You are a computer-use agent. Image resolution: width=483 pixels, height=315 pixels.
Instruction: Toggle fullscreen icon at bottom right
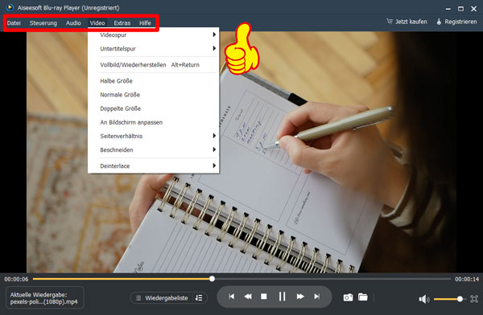[474, 299]
